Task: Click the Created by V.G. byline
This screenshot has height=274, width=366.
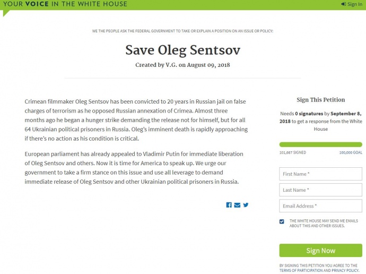Action: 182,65
